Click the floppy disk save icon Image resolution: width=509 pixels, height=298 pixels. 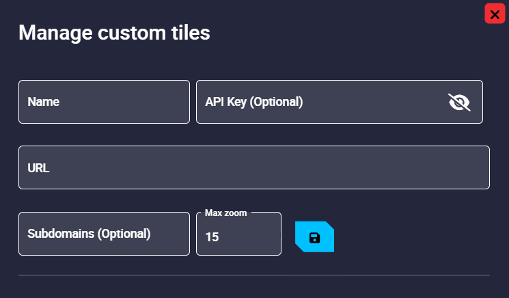coord(314,238)
